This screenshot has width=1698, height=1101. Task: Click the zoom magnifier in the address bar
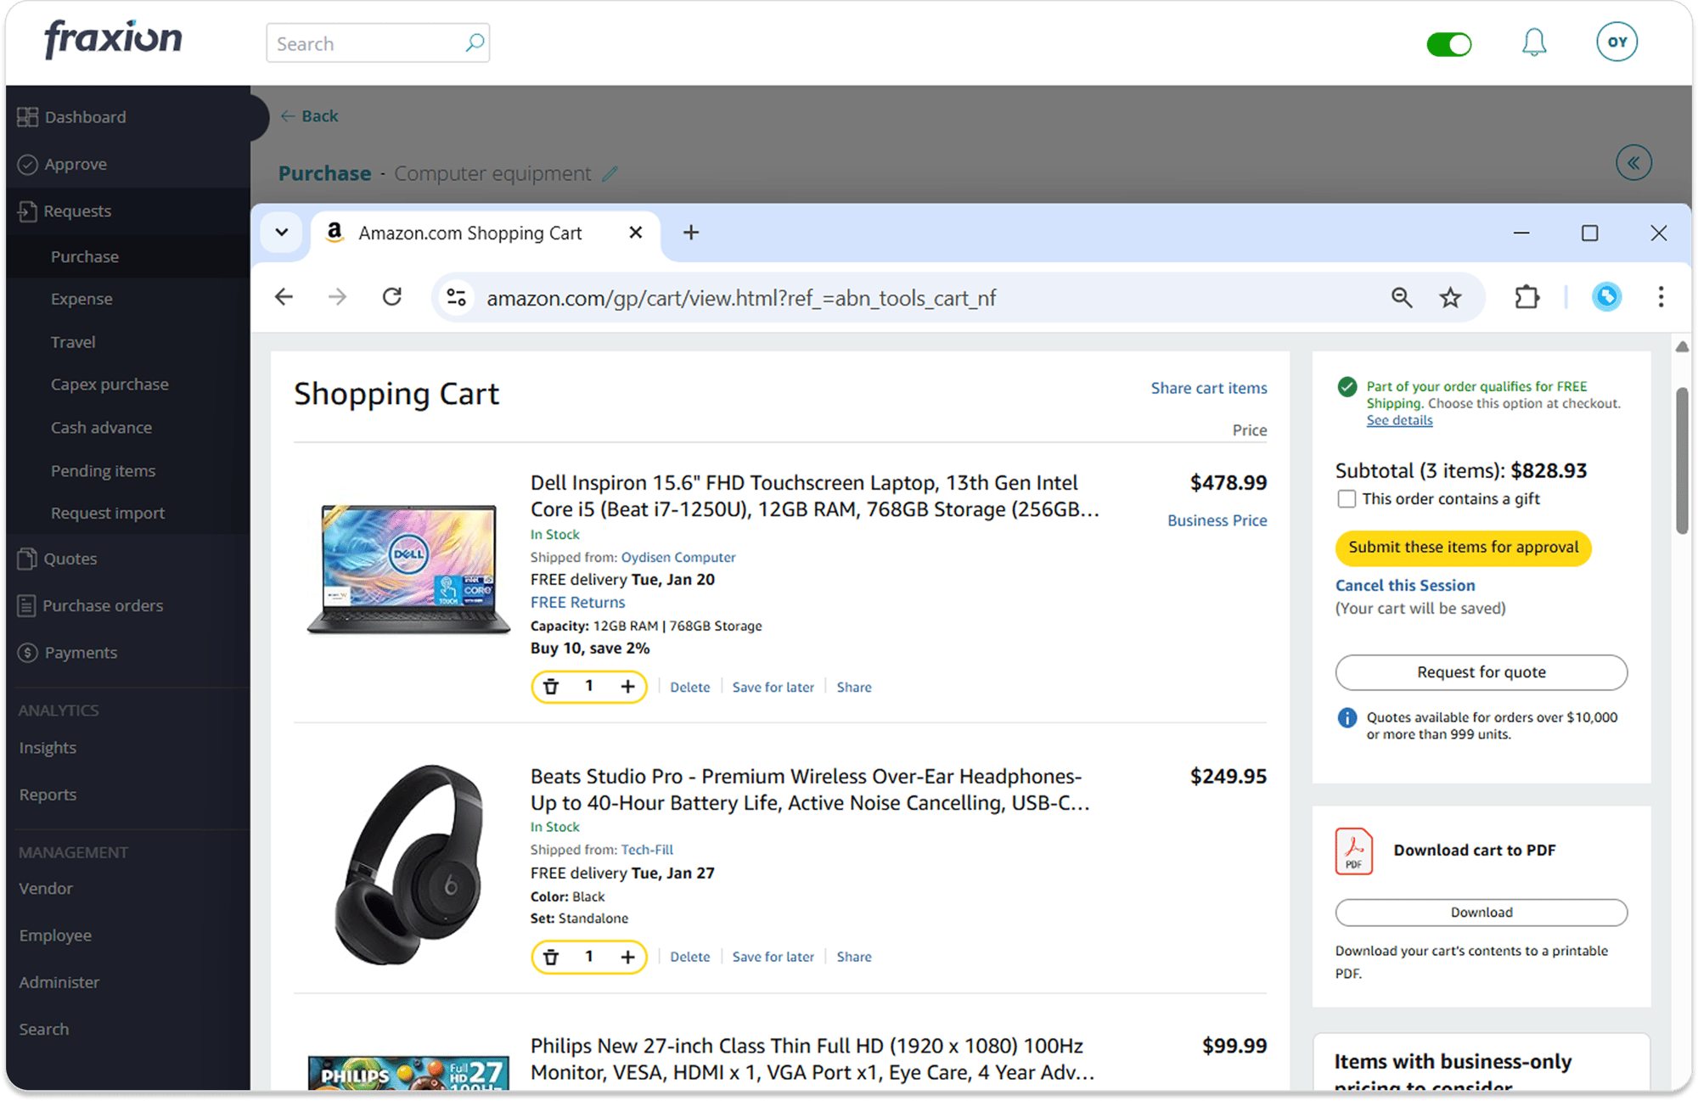tap(1402, 297)
